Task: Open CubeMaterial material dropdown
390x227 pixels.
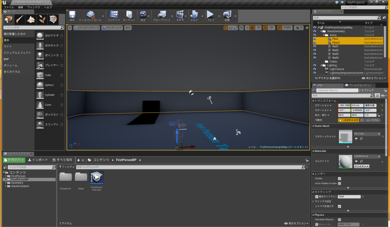Action: [x=367, y=156]
